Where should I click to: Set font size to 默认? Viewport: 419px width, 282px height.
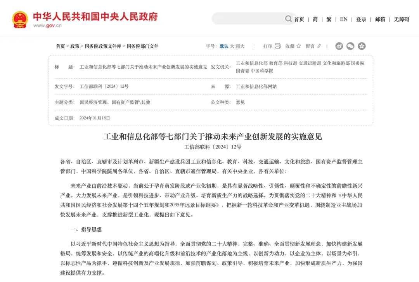pyautogui.click(x=224, y=46)
